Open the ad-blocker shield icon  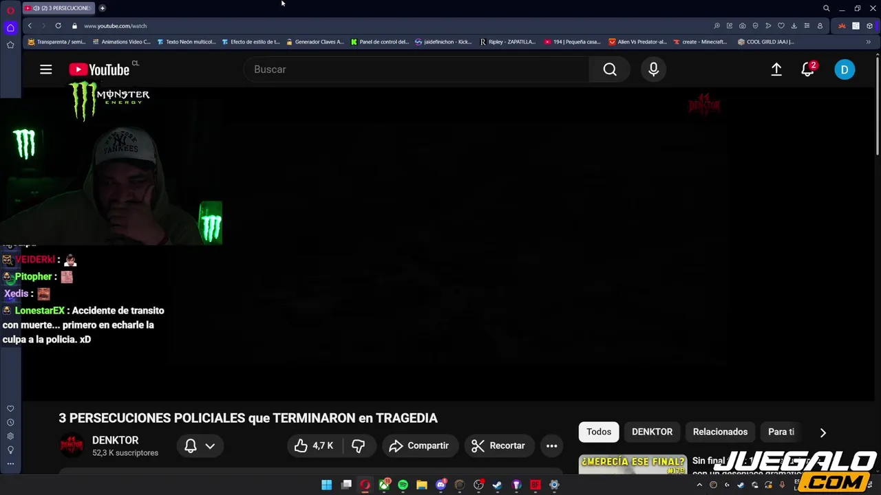(x=755, y=26)
